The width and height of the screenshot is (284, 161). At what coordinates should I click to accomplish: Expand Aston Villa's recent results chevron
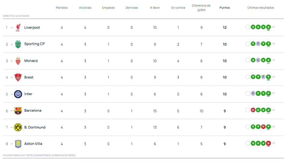coord(274,143)
